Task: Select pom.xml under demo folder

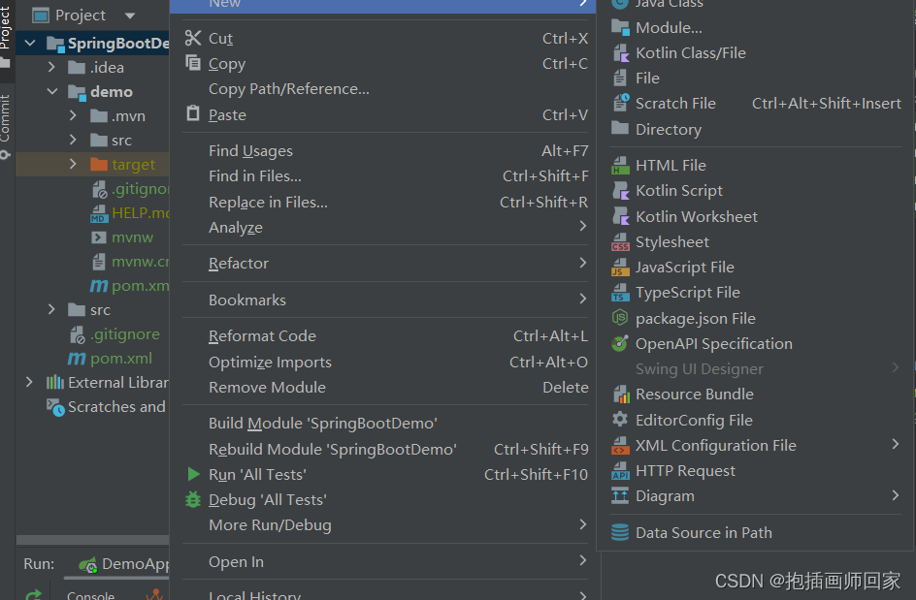Action: pos(129,286)
